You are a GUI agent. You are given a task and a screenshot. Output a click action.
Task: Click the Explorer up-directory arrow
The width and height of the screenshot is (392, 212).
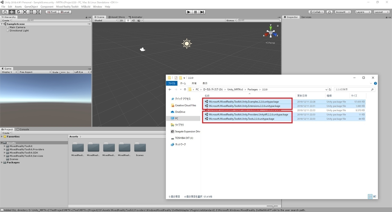point(185,89)
